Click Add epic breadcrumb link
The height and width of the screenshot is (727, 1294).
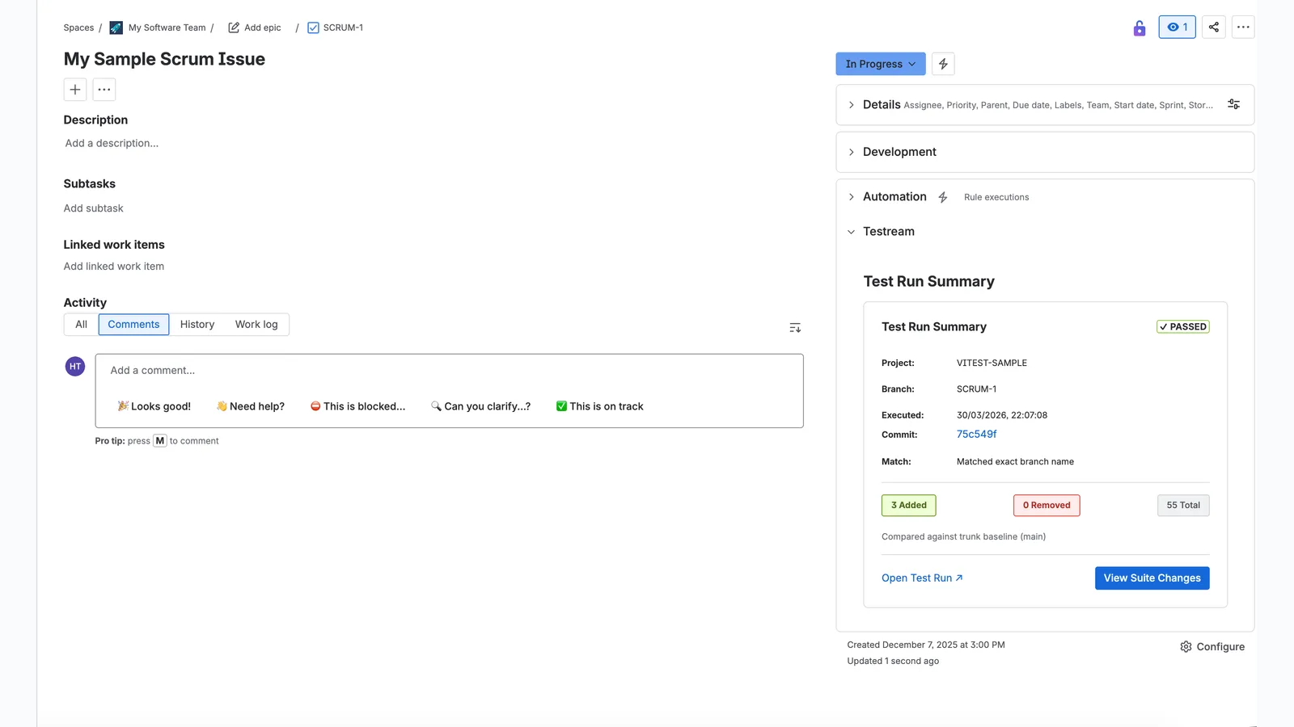(263, 27)
